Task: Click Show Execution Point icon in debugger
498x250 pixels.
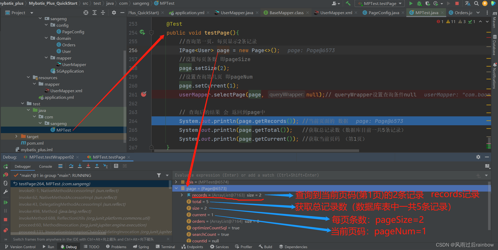Action: 60,166
